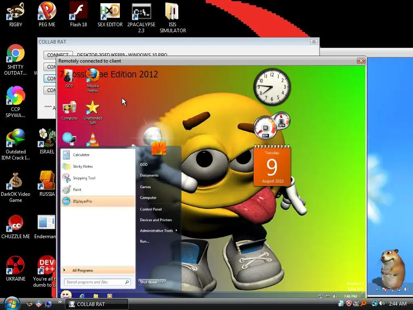Click the search magnifier in Start menu search box

[127, 282]
